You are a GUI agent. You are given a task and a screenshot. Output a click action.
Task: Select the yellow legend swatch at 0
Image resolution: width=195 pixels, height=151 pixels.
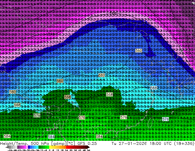(50, 147)
